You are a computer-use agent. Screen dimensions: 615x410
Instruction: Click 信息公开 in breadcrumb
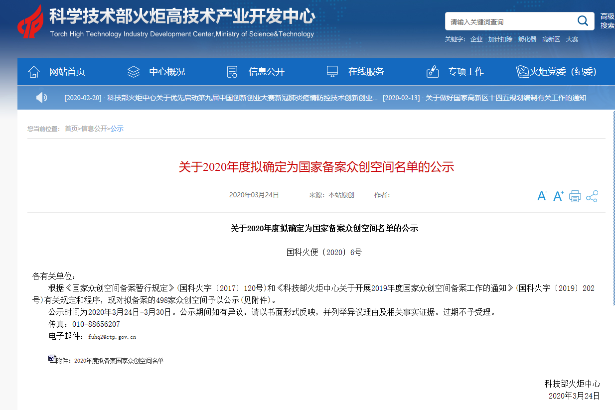[94, 129]
